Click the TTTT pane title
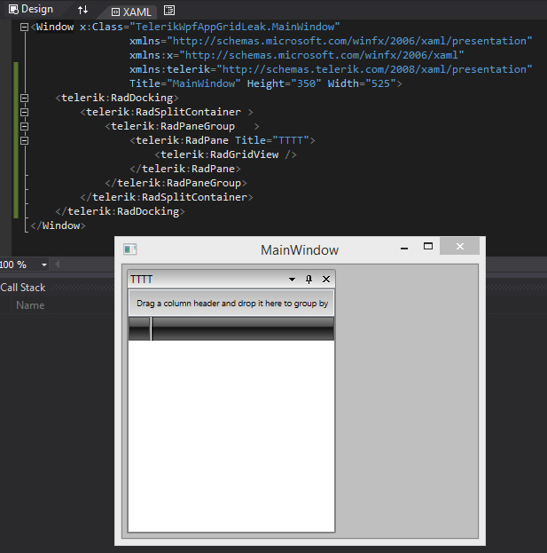This screenshot has height=553, width=547. coord(141,280)
